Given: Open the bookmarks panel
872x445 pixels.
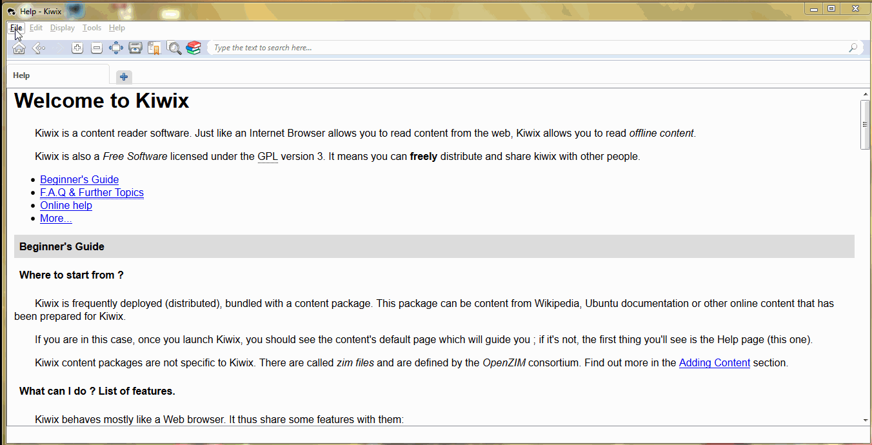Looking at the screenshot, I should [154, 47].
